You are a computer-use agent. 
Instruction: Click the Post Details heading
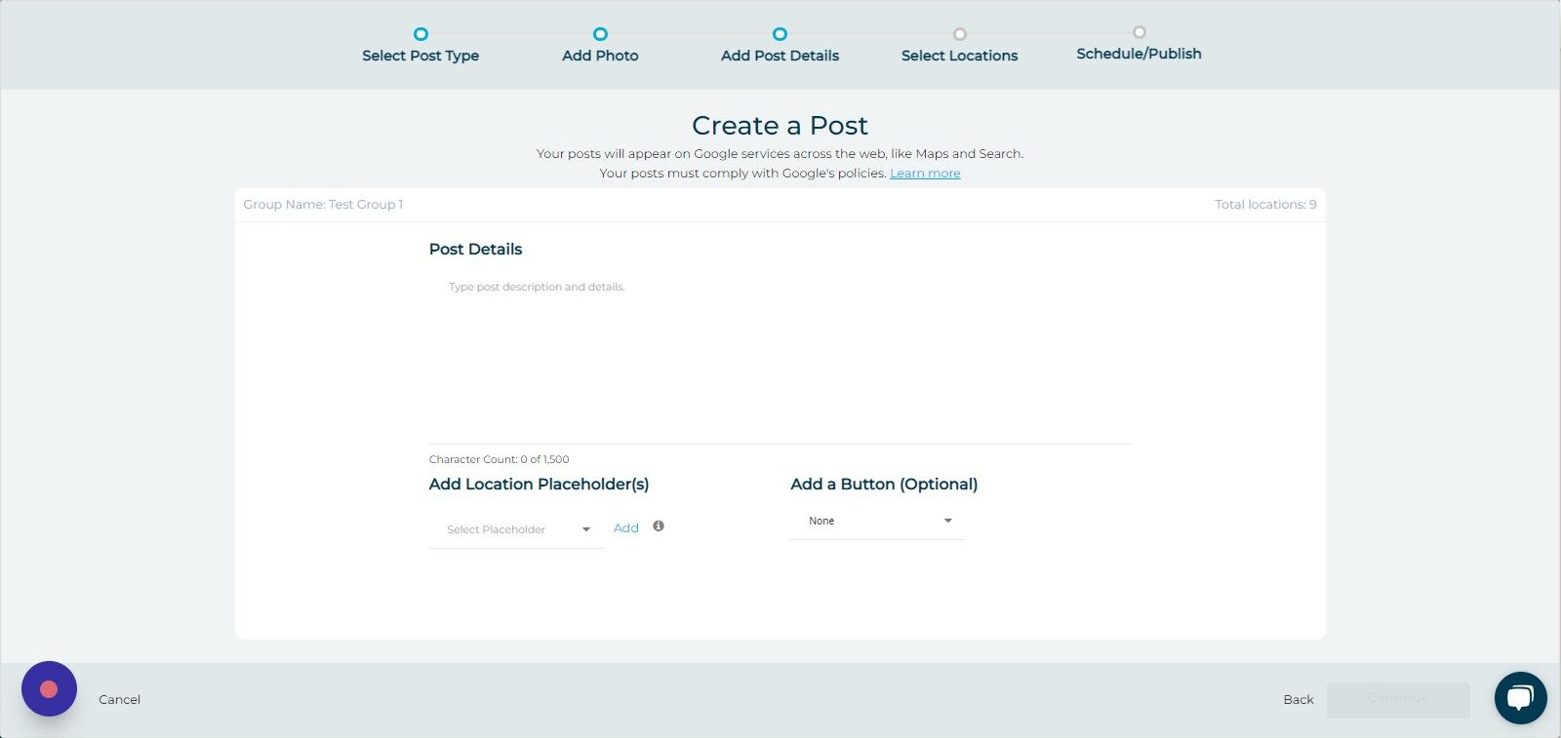click(475, 250)
